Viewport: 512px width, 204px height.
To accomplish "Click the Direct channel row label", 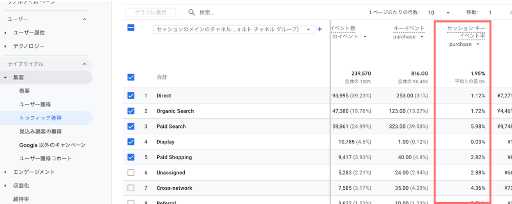I will (x=164, y=96).
